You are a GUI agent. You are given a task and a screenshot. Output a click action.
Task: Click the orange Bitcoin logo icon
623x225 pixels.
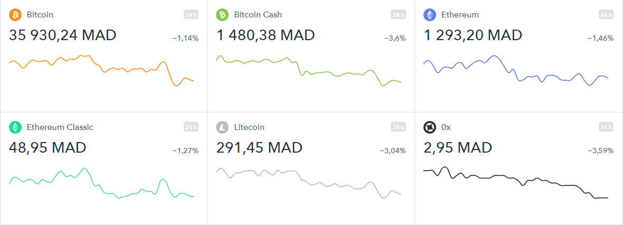click(15, 15)
